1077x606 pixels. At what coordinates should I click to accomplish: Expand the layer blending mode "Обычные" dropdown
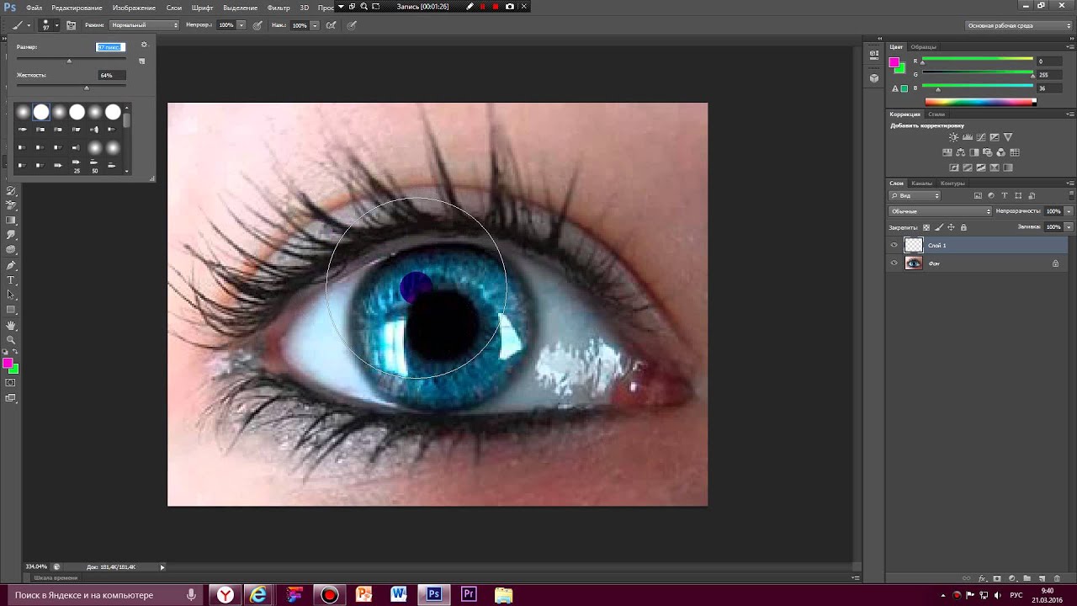point(941,211)
